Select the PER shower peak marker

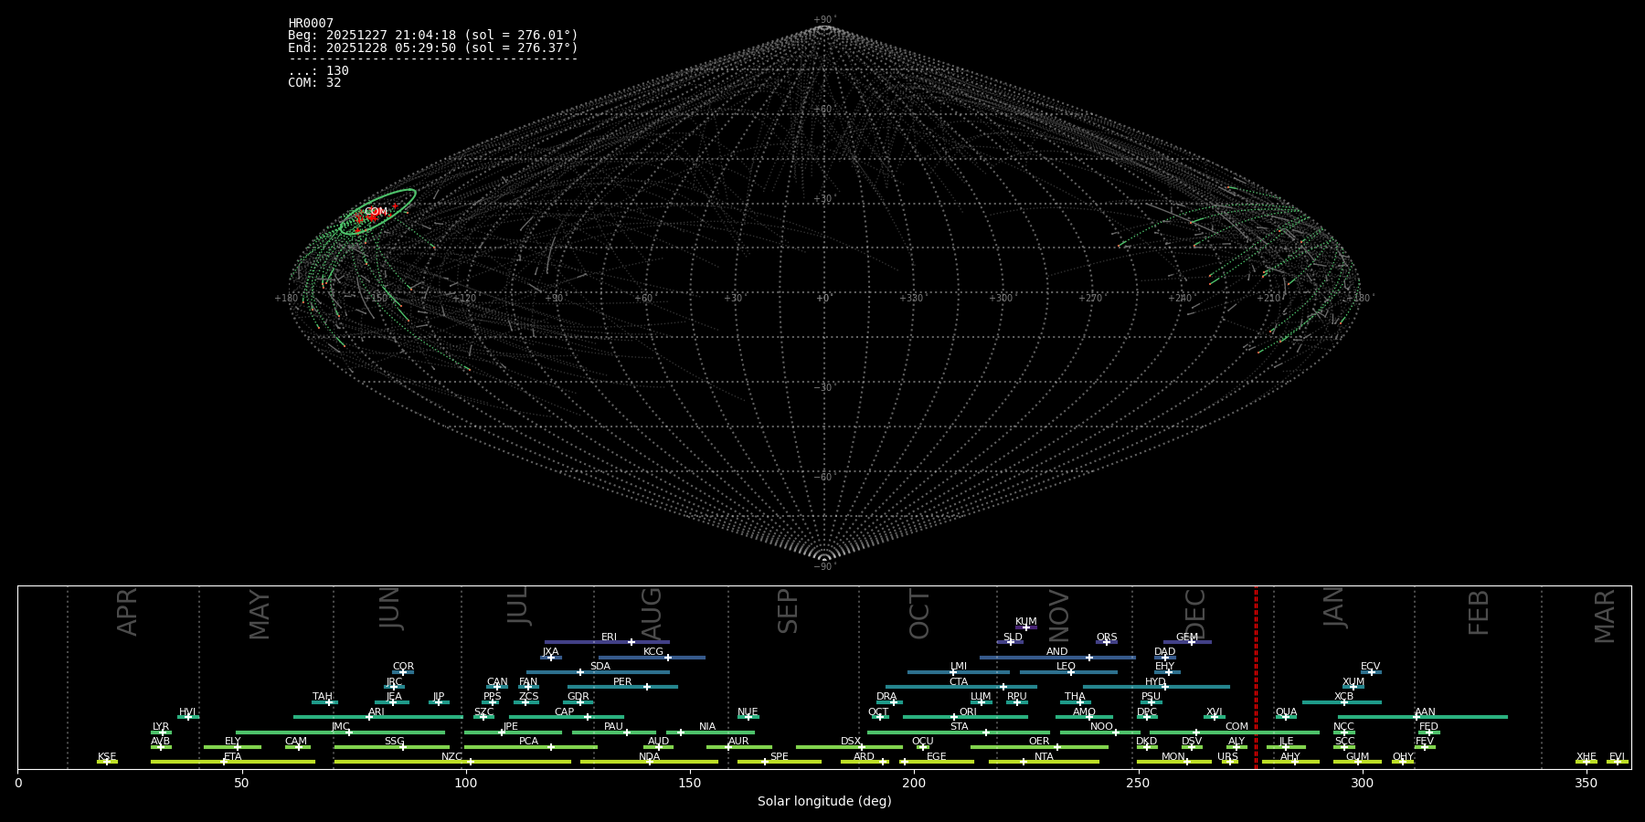[647, 687]
